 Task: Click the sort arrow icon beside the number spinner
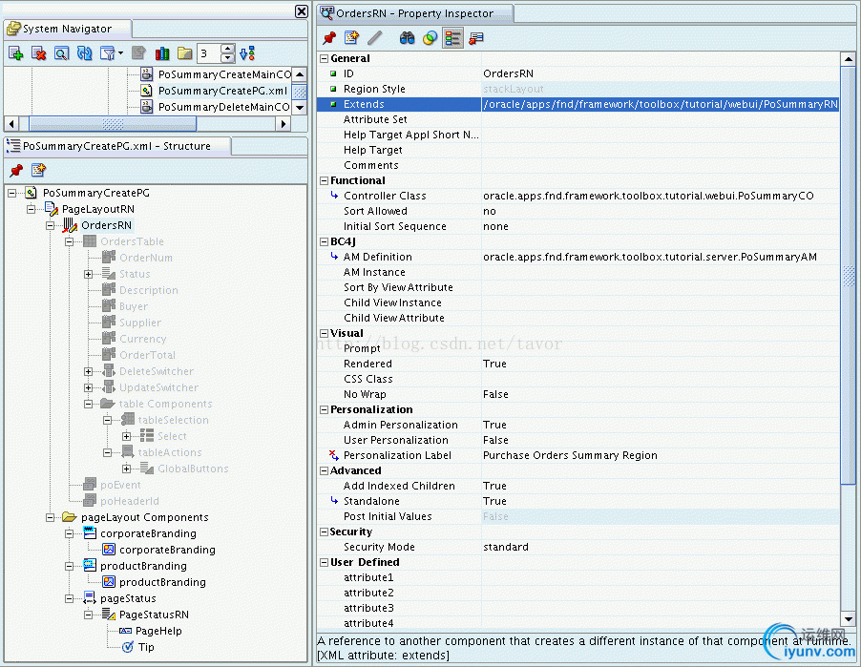[x=246, y=53]
